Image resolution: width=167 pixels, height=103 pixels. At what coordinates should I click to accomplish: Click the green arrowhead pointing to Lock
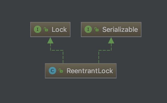point(50,41)
